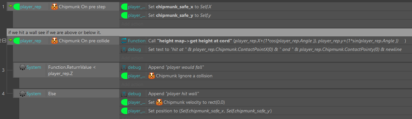Click the Function object icon in event 2
This screenshot has height=119, width=412.
tap(124, 41)
